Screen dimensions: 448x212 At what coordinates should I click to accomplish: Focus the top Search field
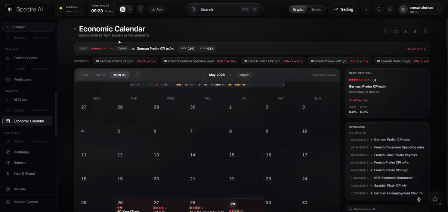224,9
